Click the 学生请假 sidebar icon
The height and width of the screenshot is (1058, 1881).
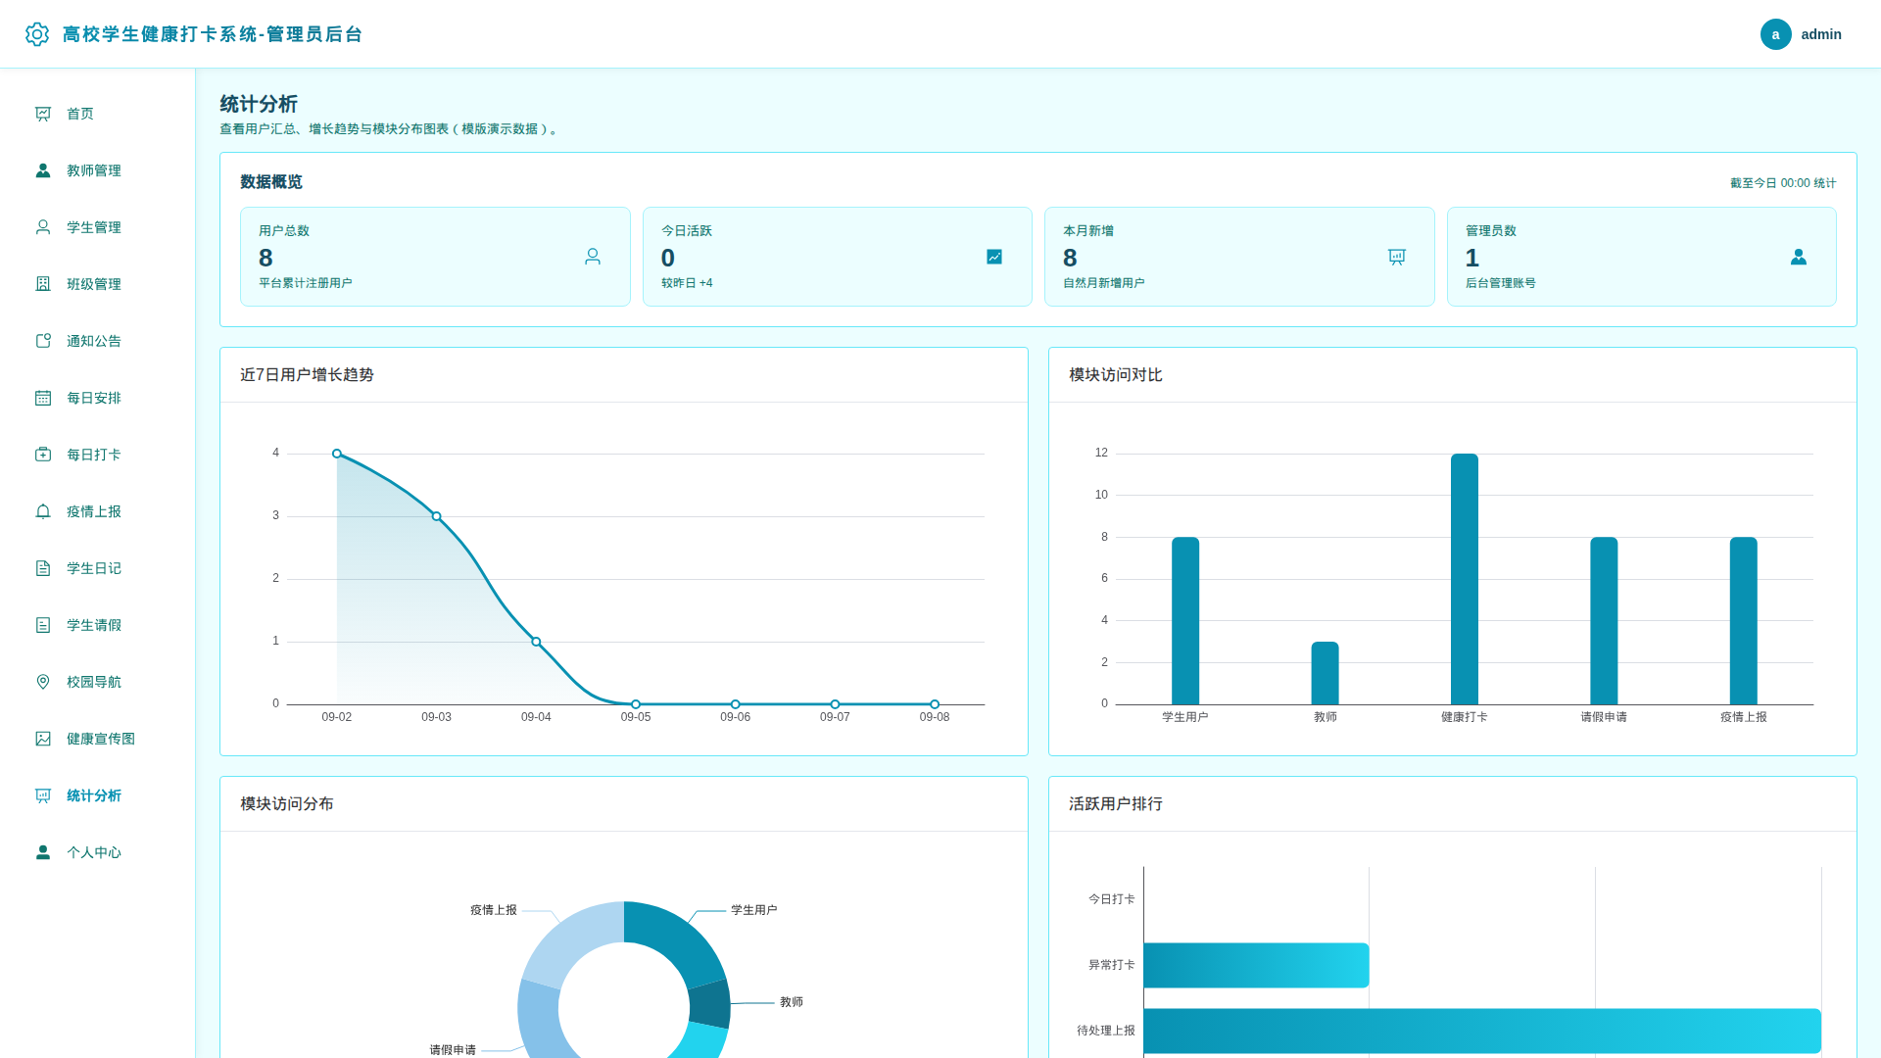pyautogui.click(x=43, y=625)
